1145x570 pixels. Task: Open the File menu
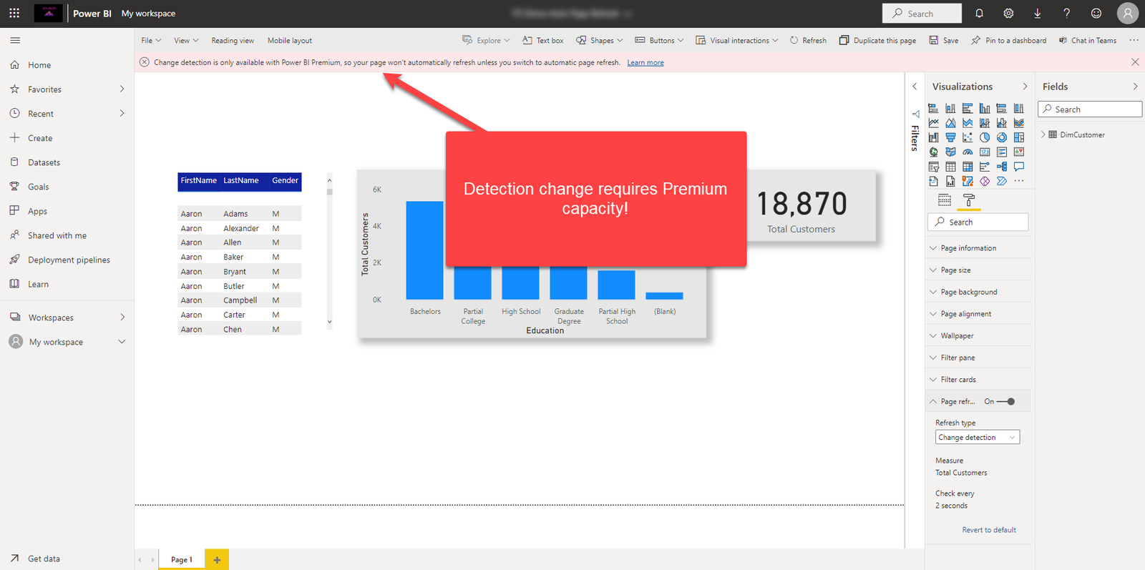click(x=150, y=41)
